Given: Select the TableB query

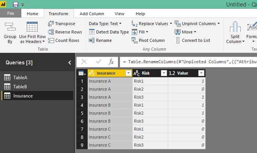Looking at the screenshot, I should click(37, 86).
